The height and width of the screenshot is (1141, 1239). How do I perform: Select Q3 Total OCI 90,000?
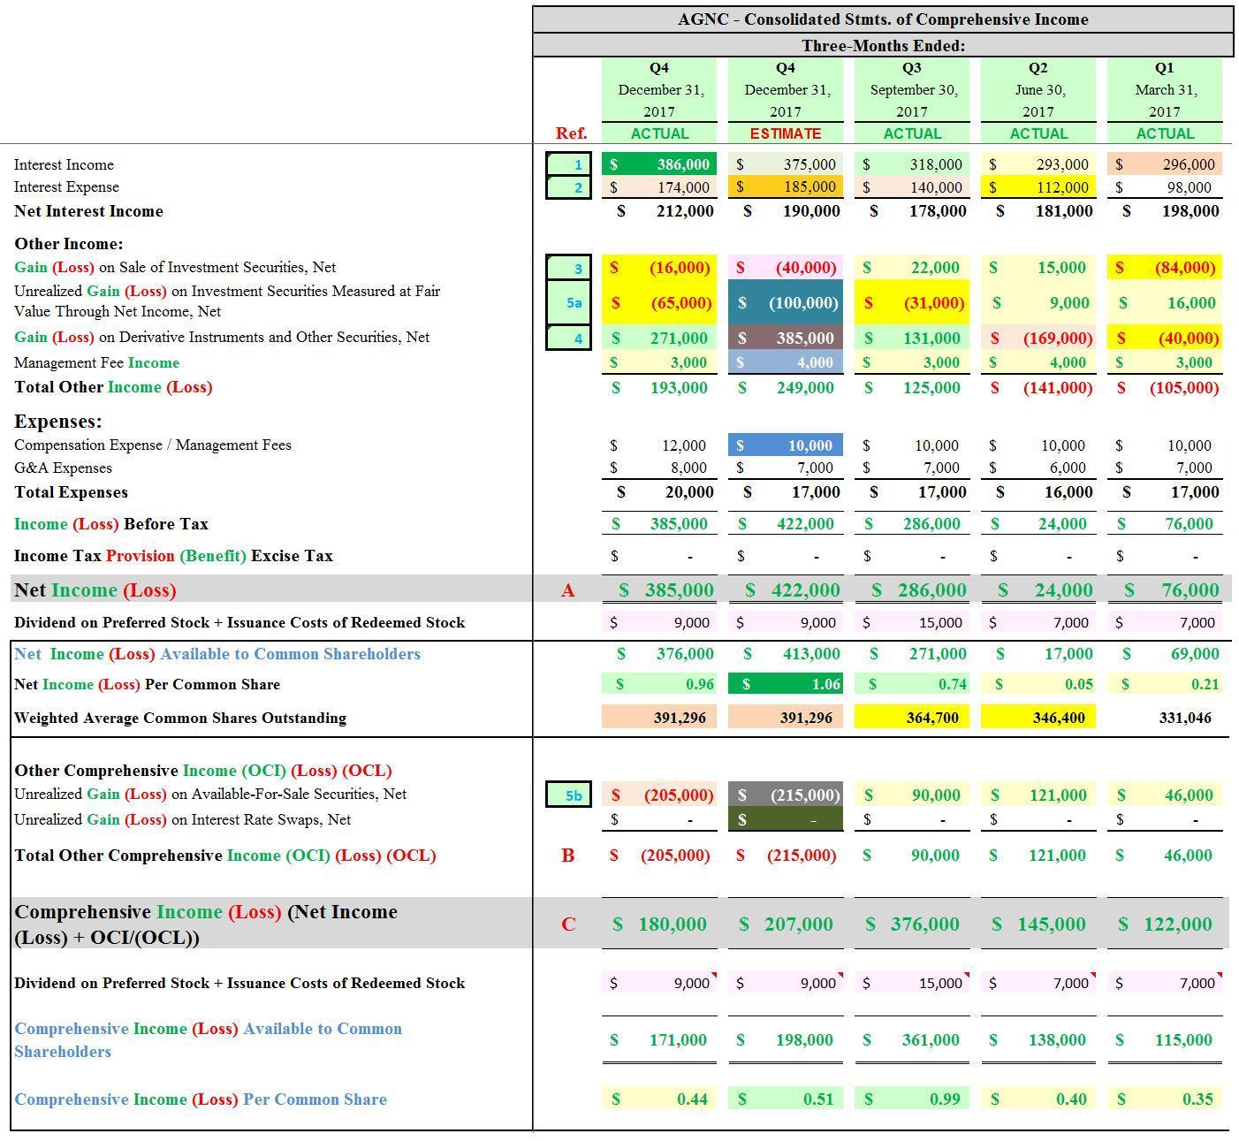[912, 856]
